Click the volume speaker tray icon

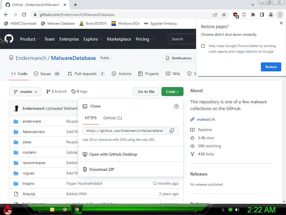[237, 210]
